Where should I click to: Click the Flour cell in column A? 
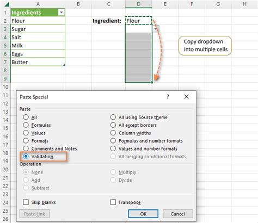pyautogui.click(x=38, y=21)
